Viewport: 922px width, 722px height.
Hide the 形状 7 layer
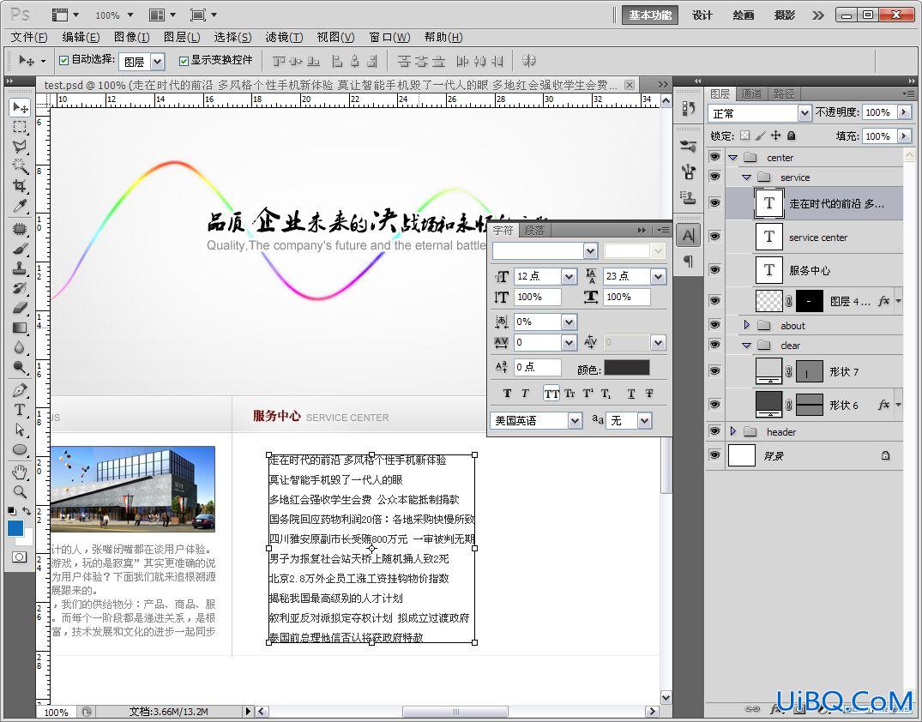click(714, 371)
